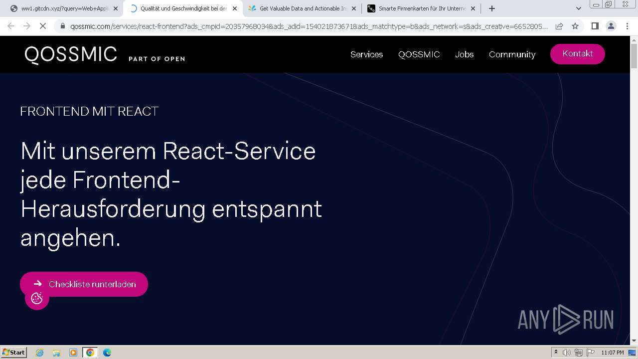Close the Smarte Firmenkarten tab
This screenshot has height=359, width=638.
tap(473, 8)
